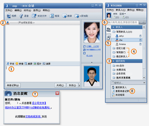Focus the message input area

point(43,74)
